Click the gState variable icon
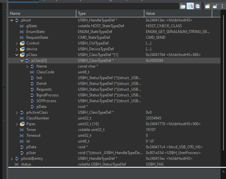Screen dimensions: 226x179 pos(22,26)
